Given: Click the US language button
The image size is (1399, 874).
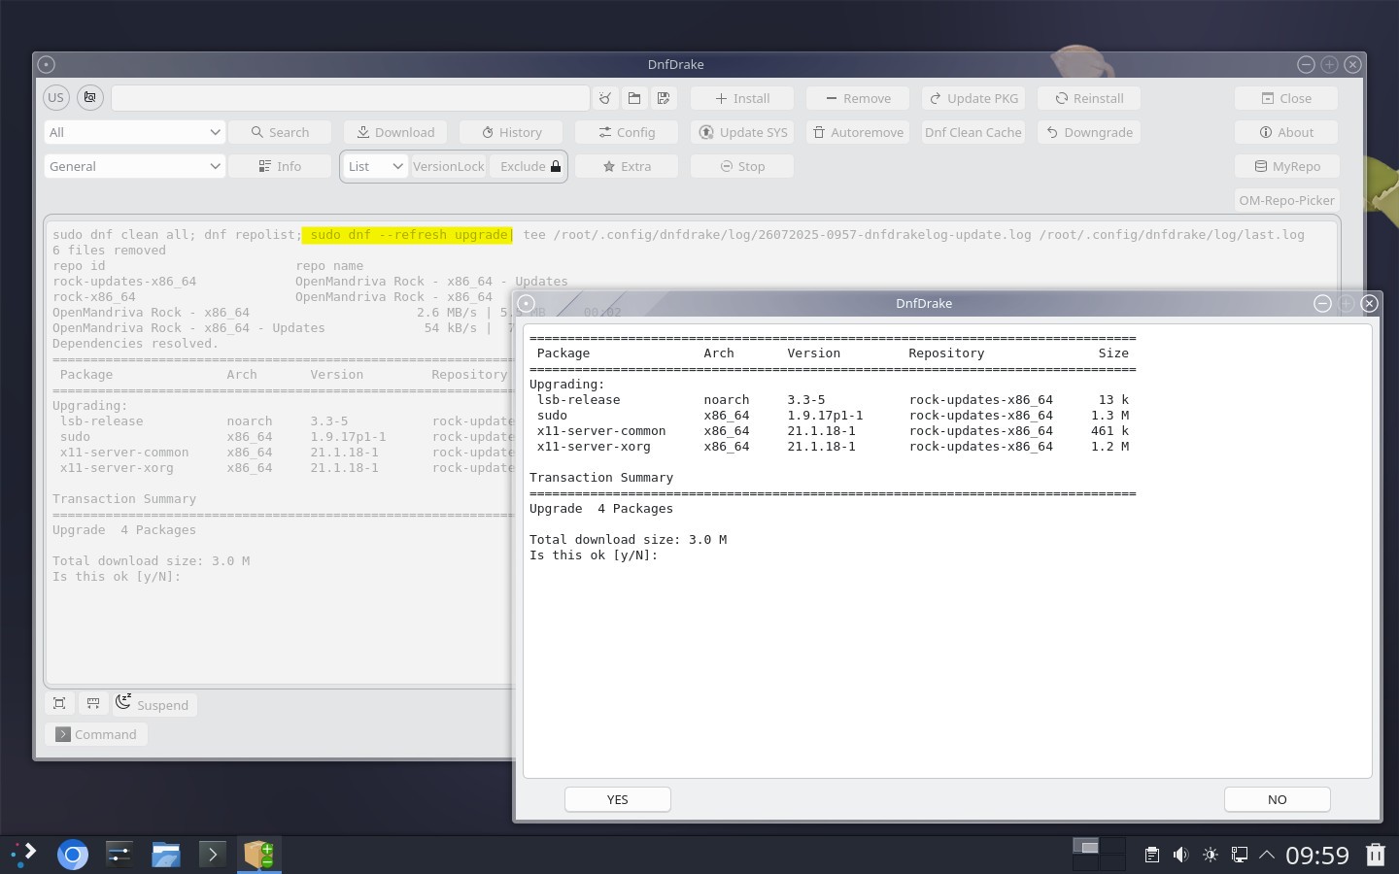Looking at the screenshot, I should (x=56, y=98).
